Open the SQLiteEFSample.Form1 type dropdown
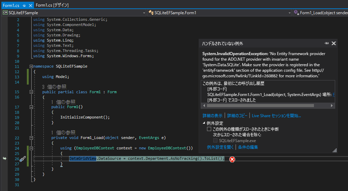The width and height of the screenshot is (348, 191). point(289,13)
